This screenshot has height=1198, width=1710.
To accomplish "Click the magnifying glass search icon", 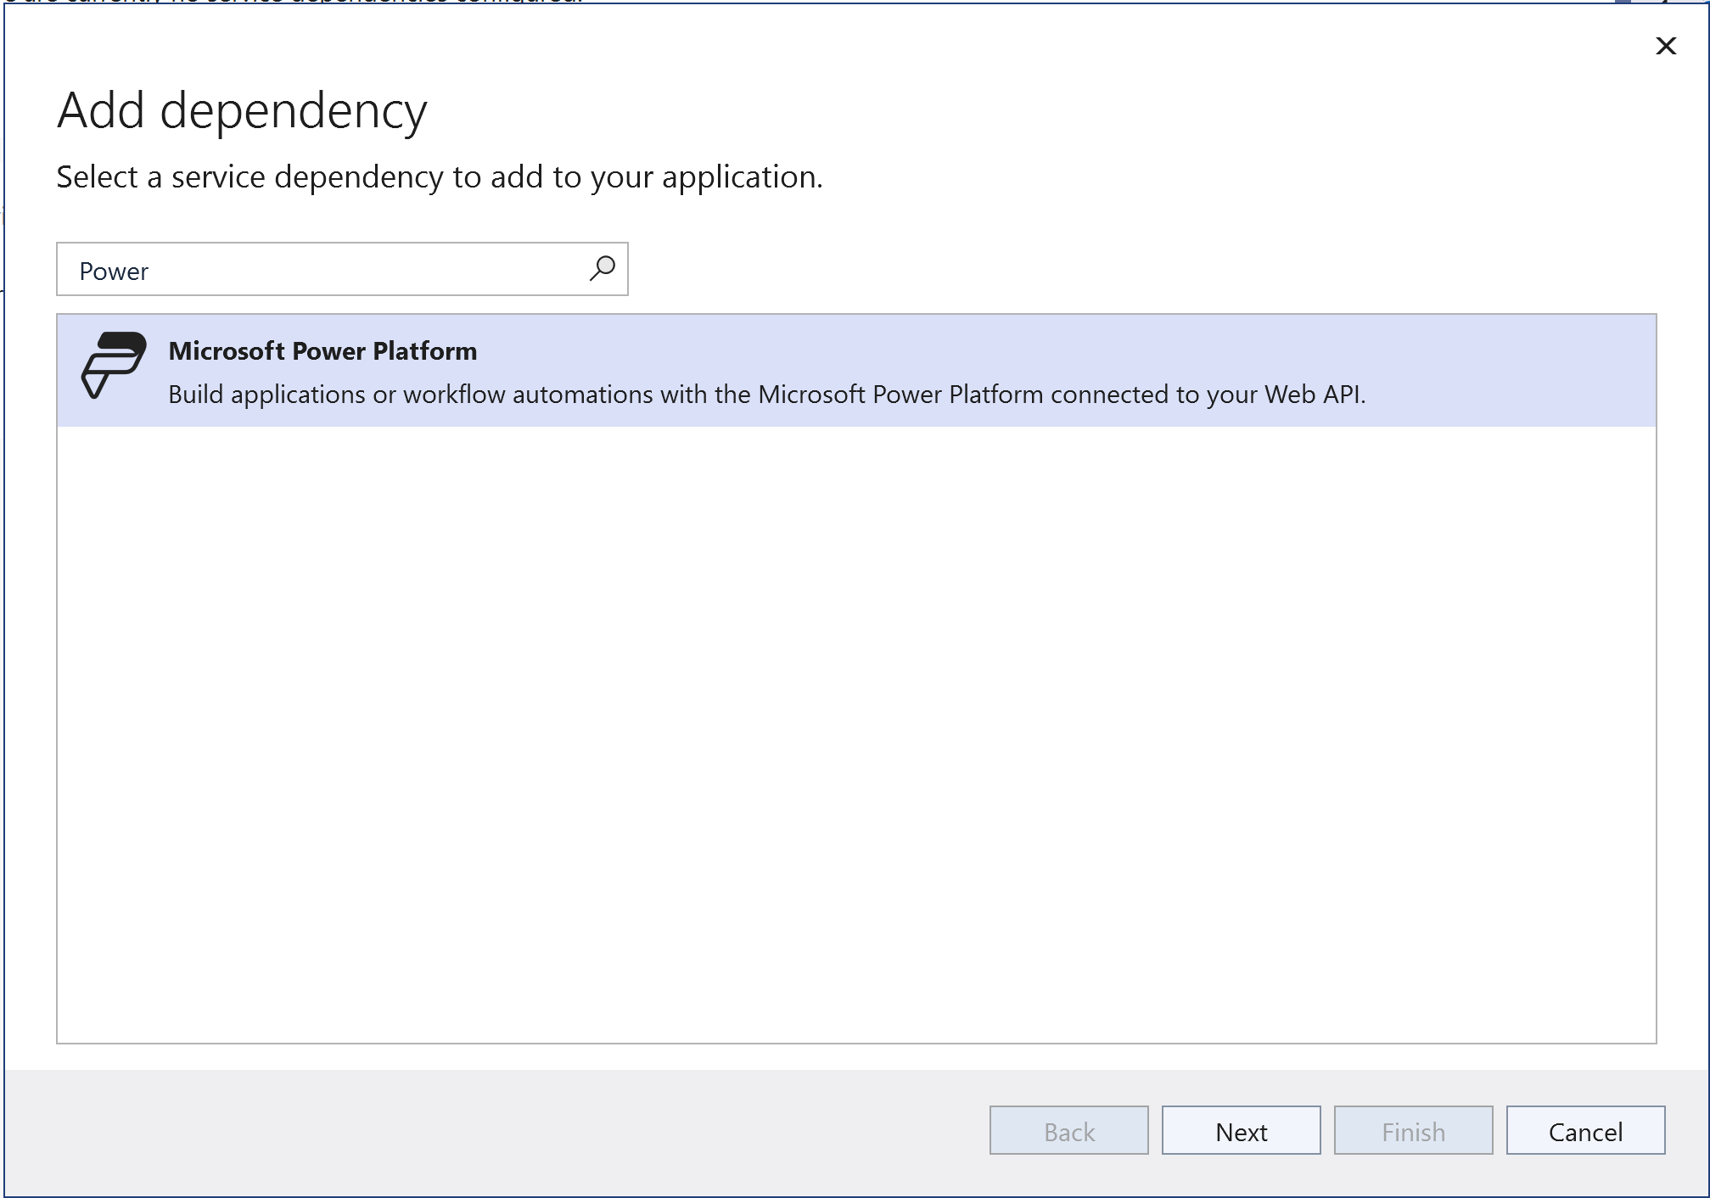I will [602, 269].
